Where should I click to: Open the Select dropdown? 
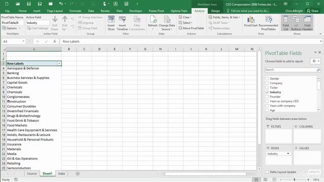pos(186,23)
